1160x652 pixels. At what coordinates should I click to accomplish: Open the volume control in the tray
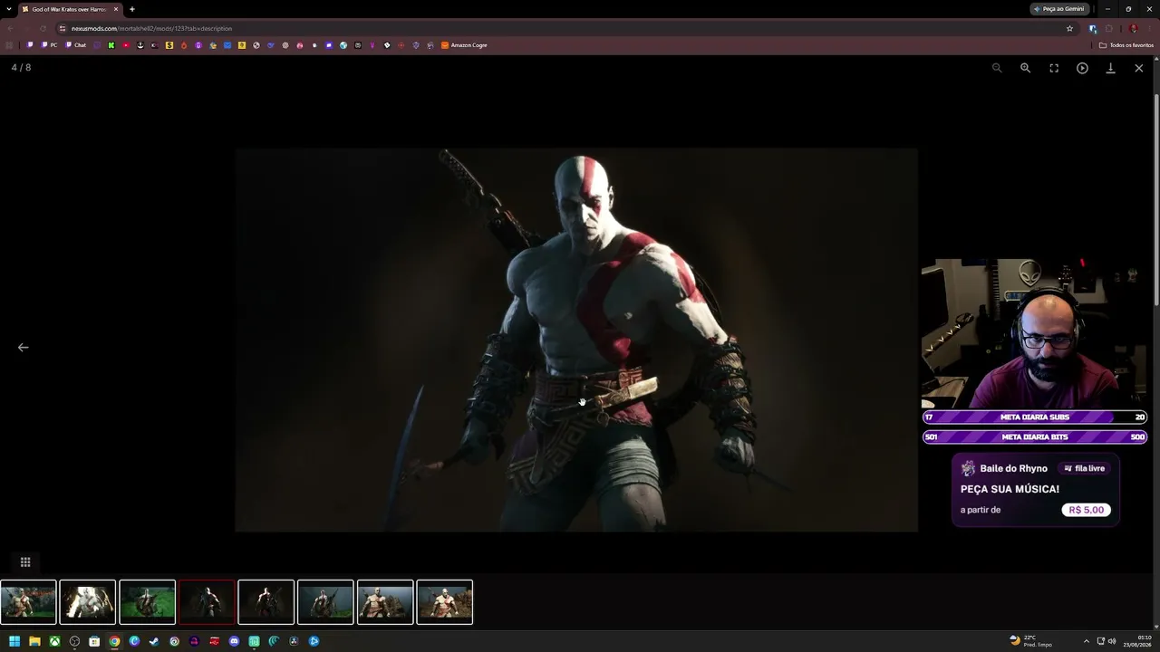coord(1112,641)
